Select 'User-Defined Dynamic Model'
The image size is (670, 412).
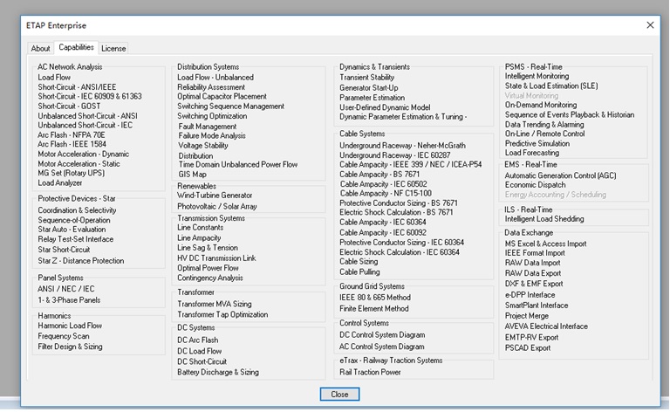pyautogui.click(x=385, y=107)
